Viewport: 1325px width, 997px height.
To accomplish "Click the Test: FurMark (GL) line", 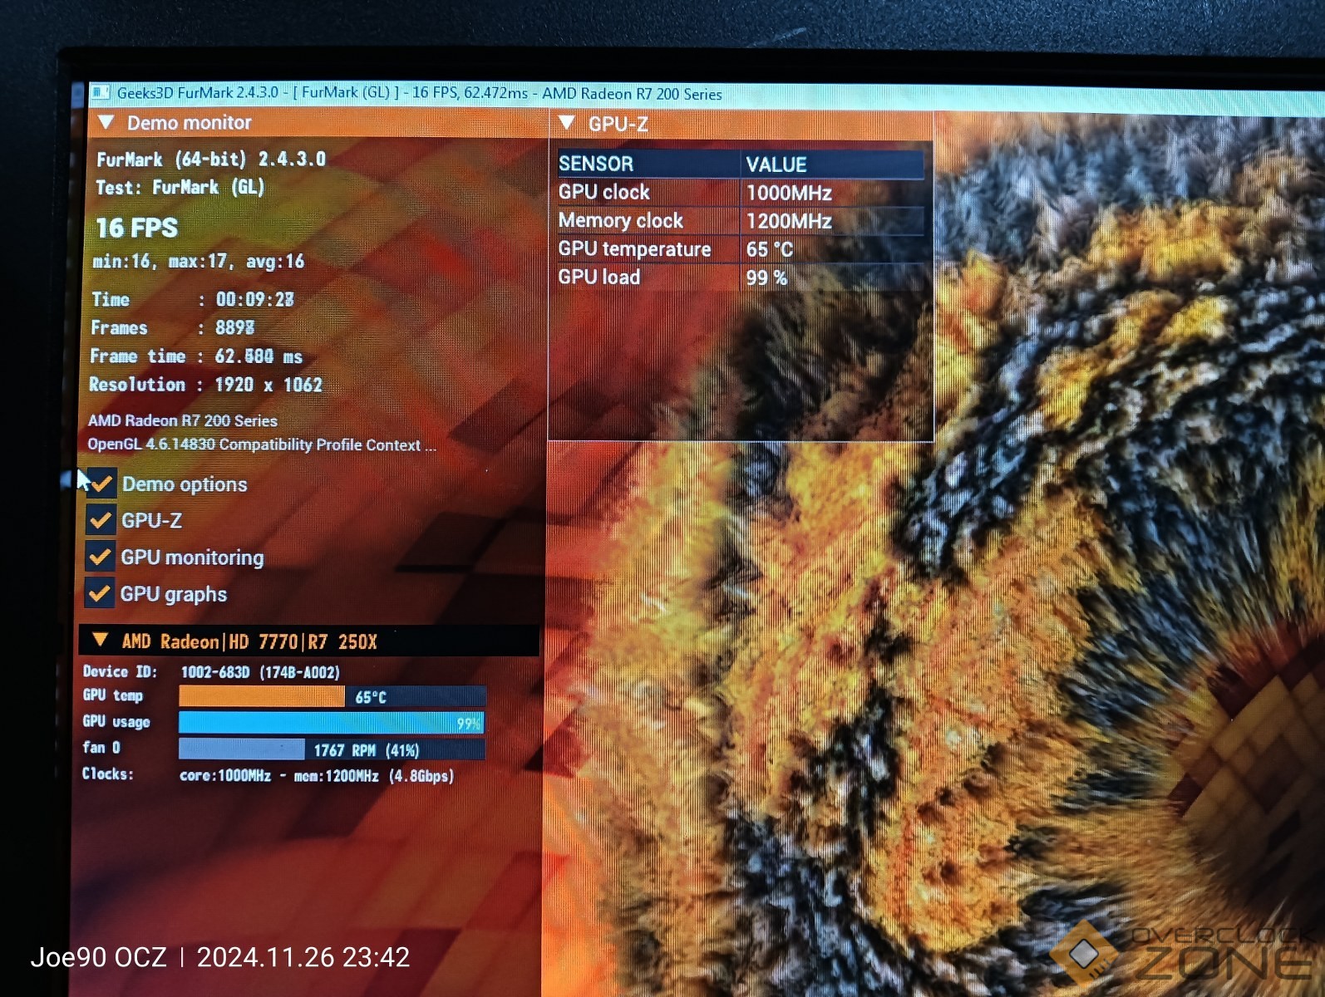I will [180, 187].
